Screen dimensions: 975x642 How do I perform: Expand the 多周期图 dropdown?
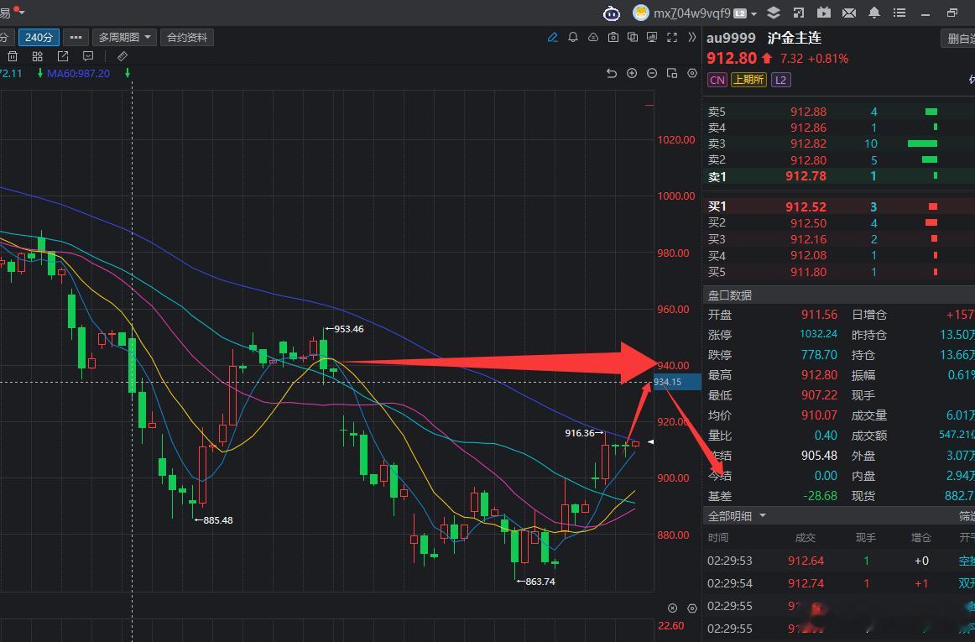(x=123, y=37)
